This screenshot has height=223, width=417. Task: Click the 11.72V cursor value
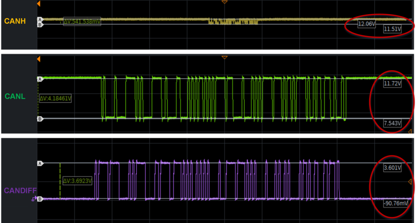[392, 84]
